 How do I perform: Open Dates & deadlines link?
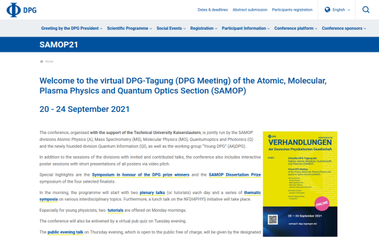[x=213, y=10]
